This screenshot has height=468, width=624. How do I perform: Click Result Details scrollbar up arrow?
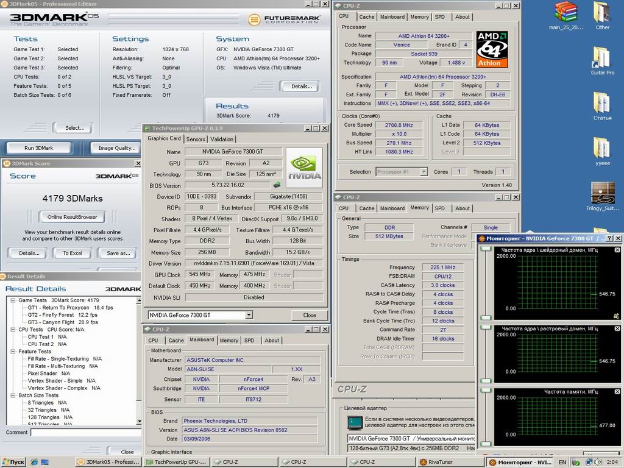[x=139, y=300]
